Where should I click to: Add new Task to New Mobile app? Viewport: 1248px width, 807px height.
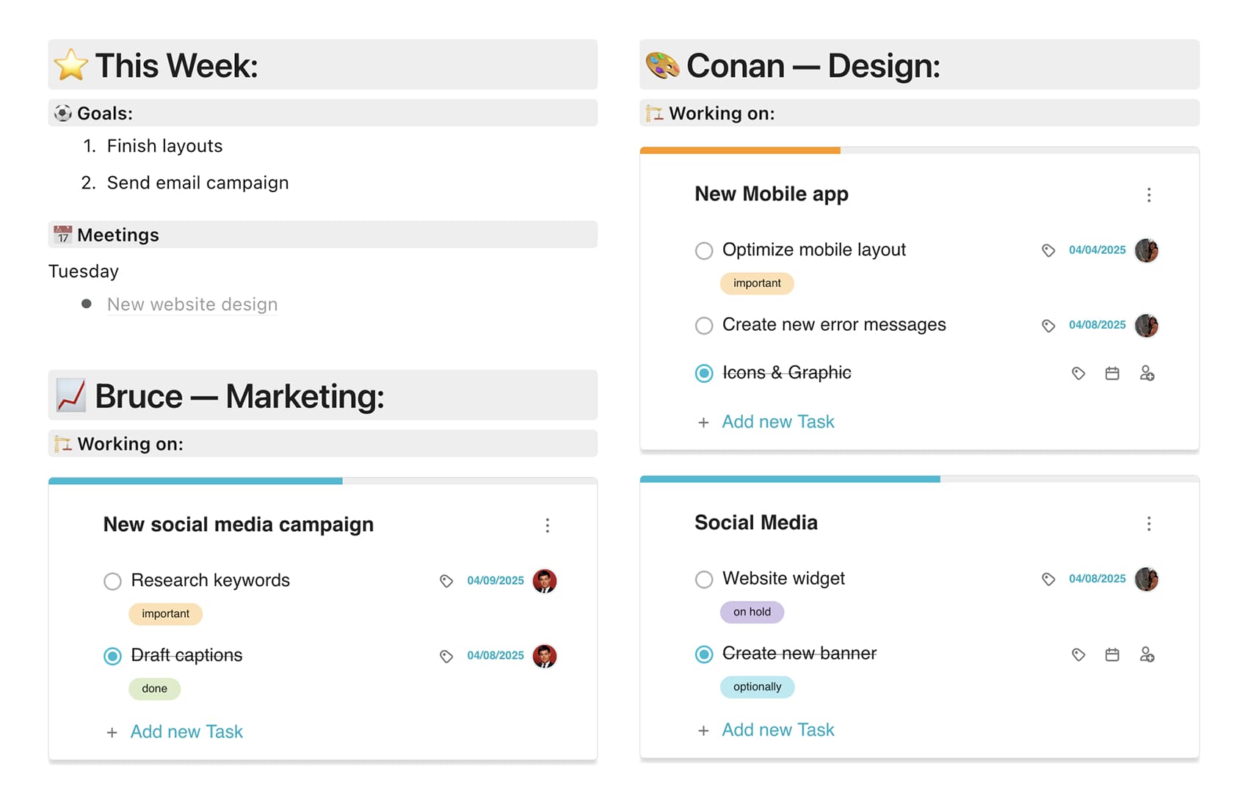(777, 422)
